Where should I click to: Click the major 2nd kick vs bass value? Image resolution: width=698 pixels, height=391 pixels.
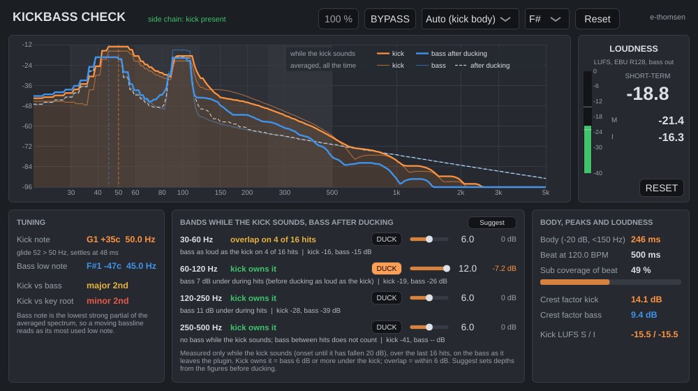[x=107, y=286]
